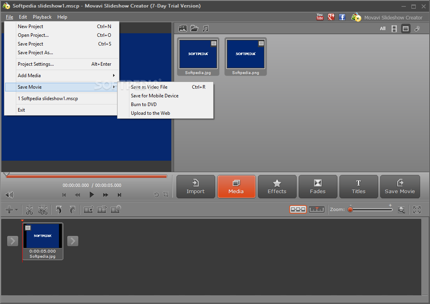This screenshot has width=430, height=304.
Task: Click the slide duration clock icon
Action: click(x=116, y=209)
